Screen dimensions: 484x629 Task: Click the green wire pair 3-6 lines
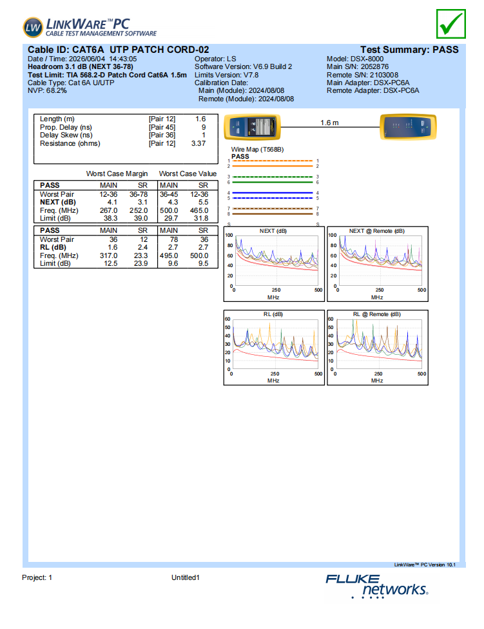tap(273, 179)
